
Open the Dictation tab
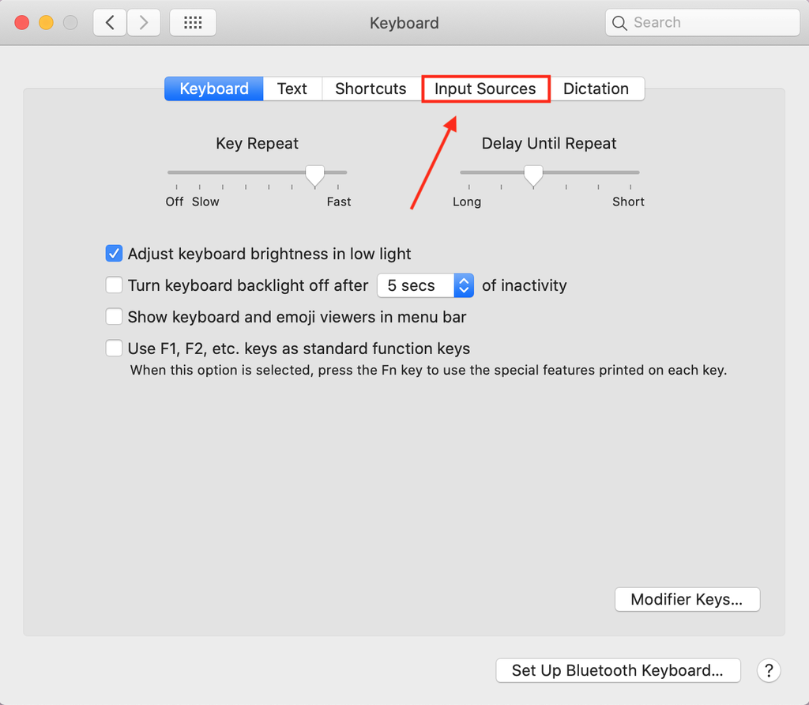tap(596, 89)
